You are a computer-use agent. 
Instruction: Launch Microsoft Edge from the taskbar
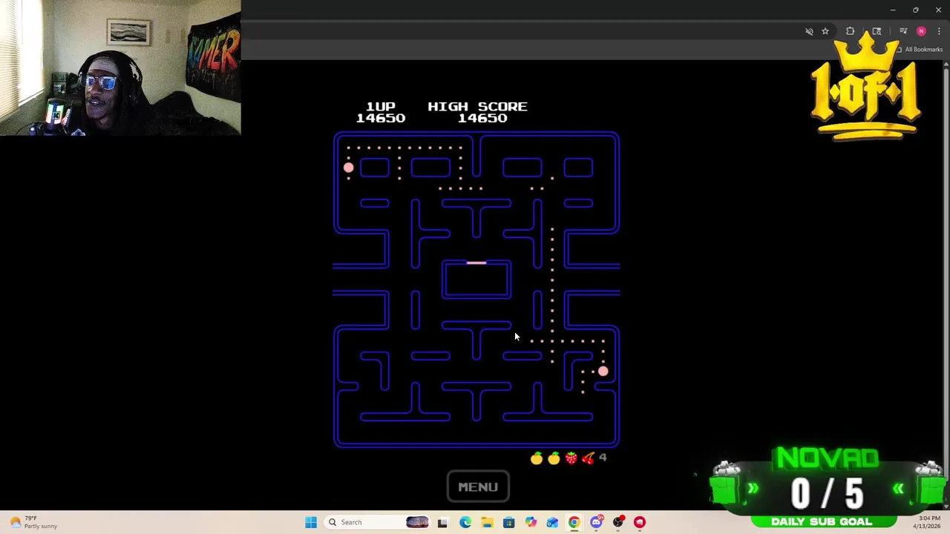(465, 522)
